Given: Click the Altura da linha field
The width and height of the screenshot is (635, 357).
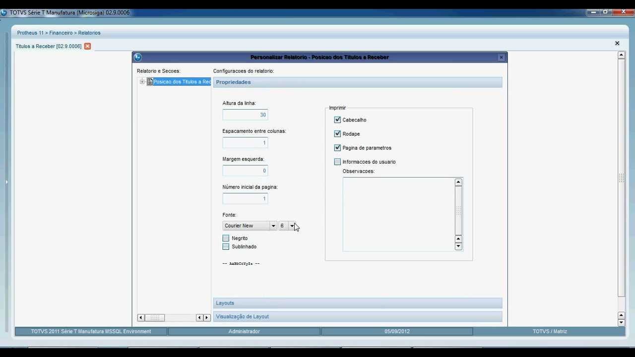Looking at the screenshot, I should [245, 115].
